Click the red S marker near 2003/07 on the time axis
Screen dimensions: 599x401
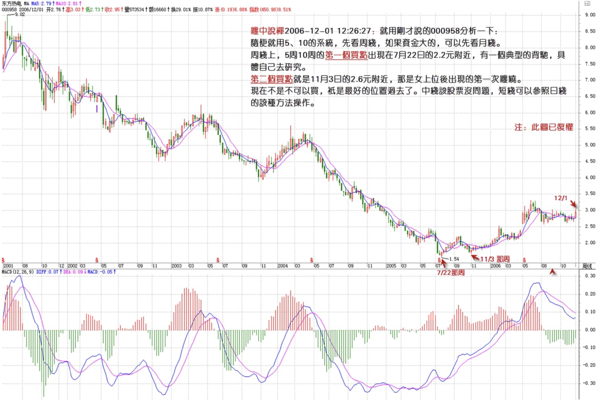218,260
